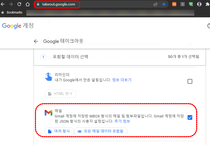The width and height of the screenshot is (210, 145).
Task: Click the 여러 형식 button
Action: (x=59, y=131)
